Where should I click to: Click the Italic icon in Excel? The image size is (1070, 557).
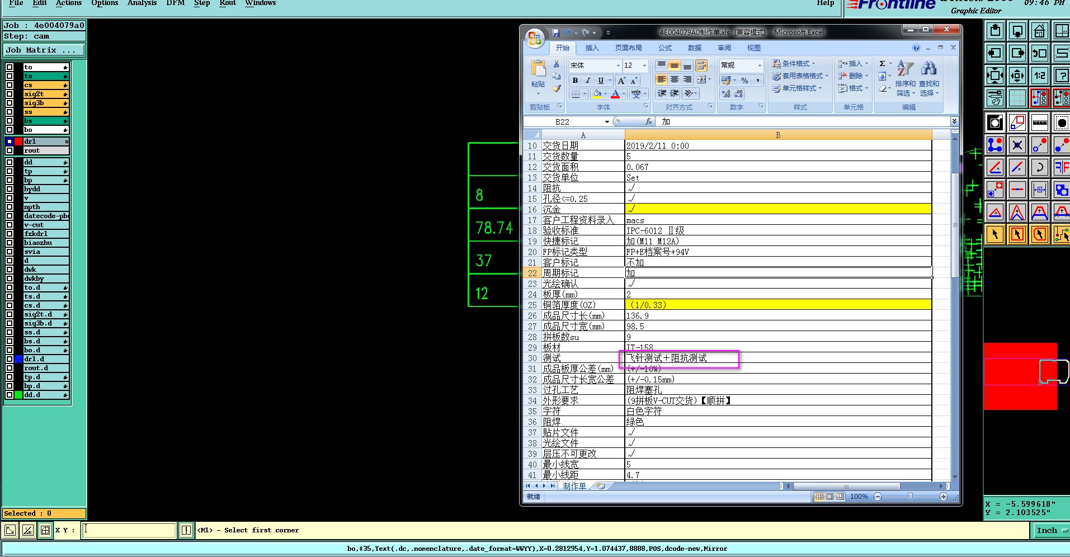pos(588,81)
